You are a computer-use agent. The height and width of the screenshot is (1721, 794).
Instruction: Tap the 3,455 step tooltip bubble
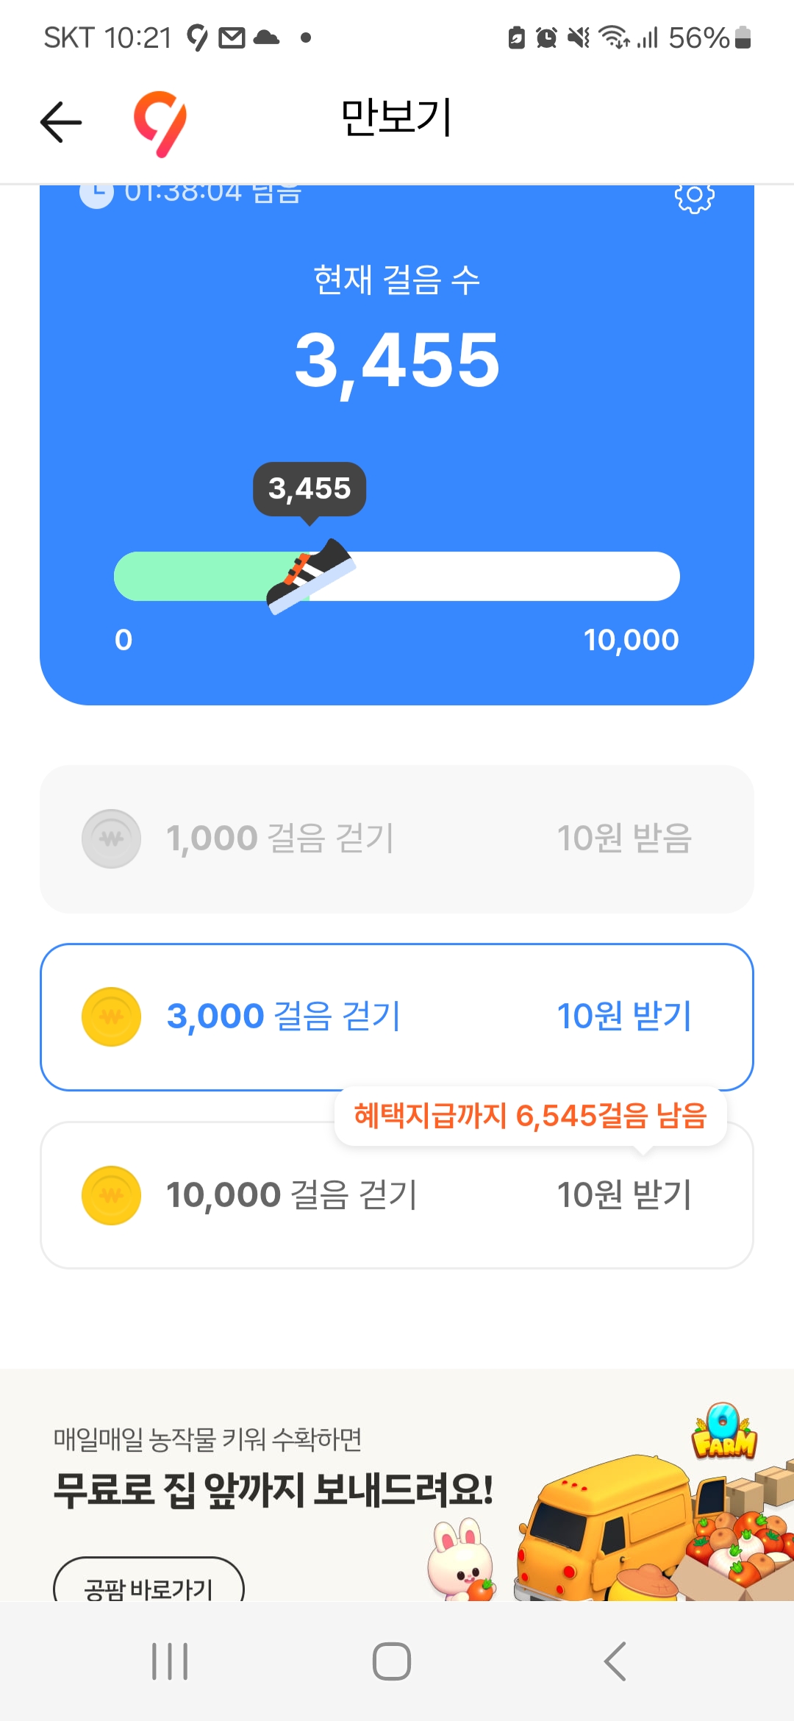pos(310,488)
